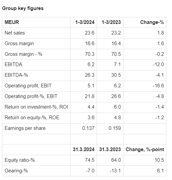Click Equity ratio change value 10.5
This screenshot has height=180, width=172.
point(159,160)
